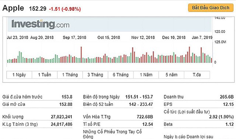236x139 pixels.
Task: Click the tallest September volume bar
Action: click(81, 55)
